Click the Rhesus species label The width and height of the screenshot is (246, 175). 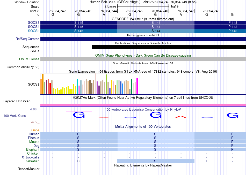[34, 138]
